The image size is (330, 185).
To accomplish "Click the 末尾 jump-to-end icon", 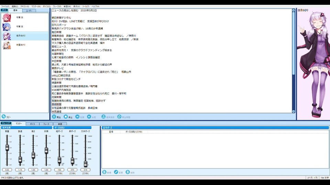I will (x=89, y=116).
